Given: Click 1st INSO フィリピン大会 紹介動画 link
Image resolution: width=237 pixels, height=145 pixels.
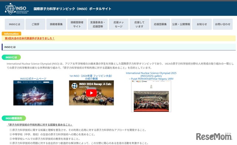Looking at the screenshot, I should [91, 77].
